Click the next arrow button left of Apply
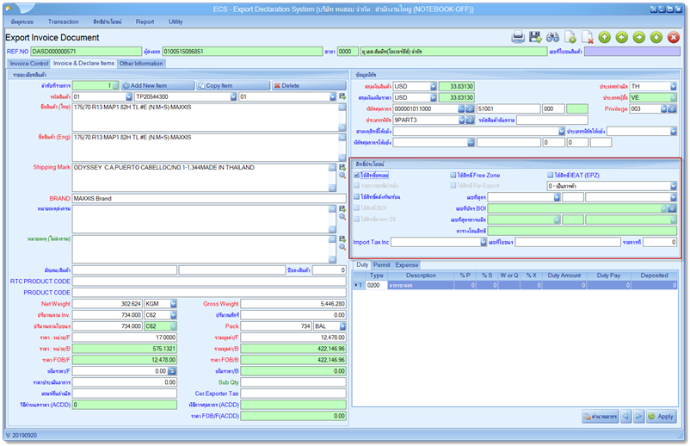 639,416
